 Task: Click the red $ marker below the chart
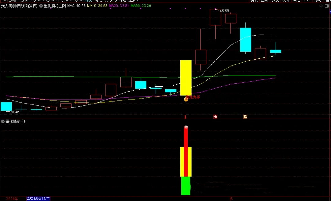[x=185, y=117]
